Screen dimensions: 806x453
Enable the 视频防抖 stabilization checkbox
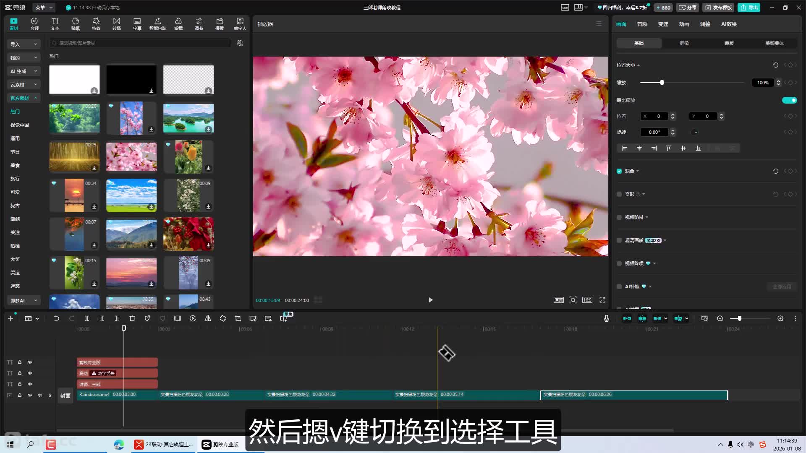(619, 217)
